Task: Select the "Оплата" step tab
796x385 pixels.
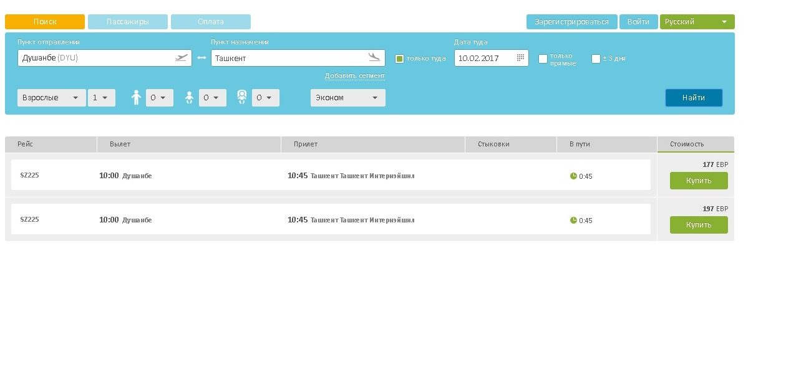Action: click(x=210, y=22)
